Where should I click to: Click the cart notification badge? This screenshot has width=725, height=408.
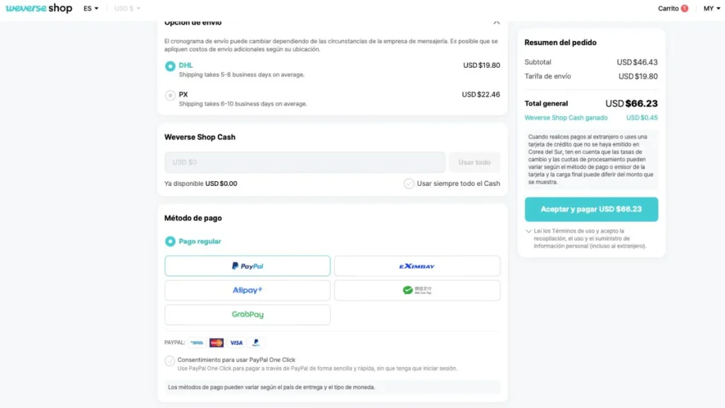pyautogui.click(x=685, y=8)
